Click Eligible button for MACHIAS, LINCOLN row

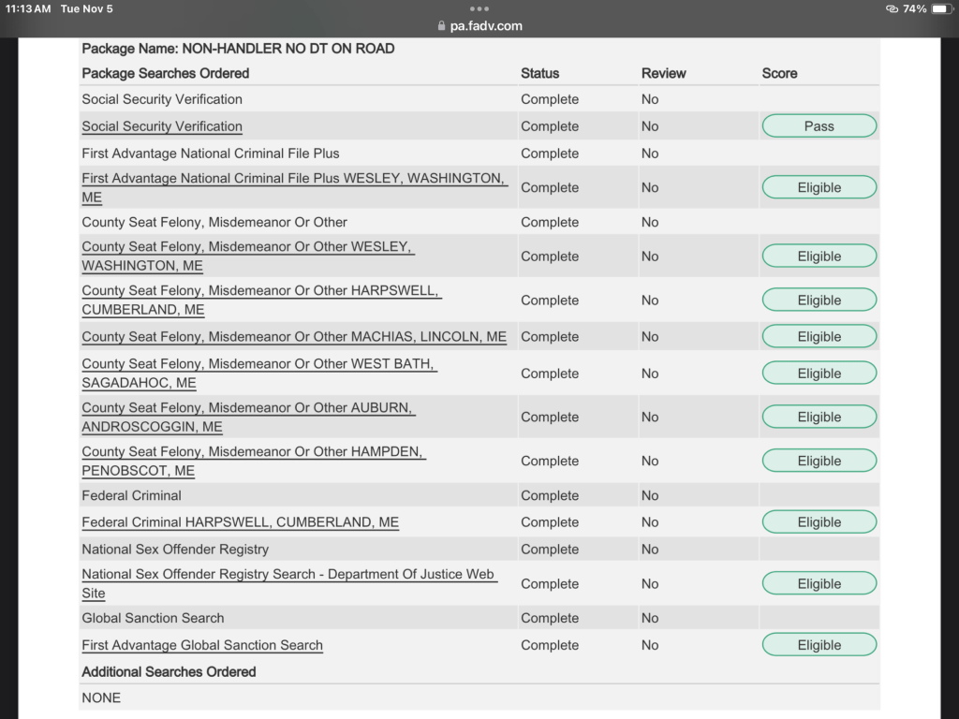tap(819, 337)
